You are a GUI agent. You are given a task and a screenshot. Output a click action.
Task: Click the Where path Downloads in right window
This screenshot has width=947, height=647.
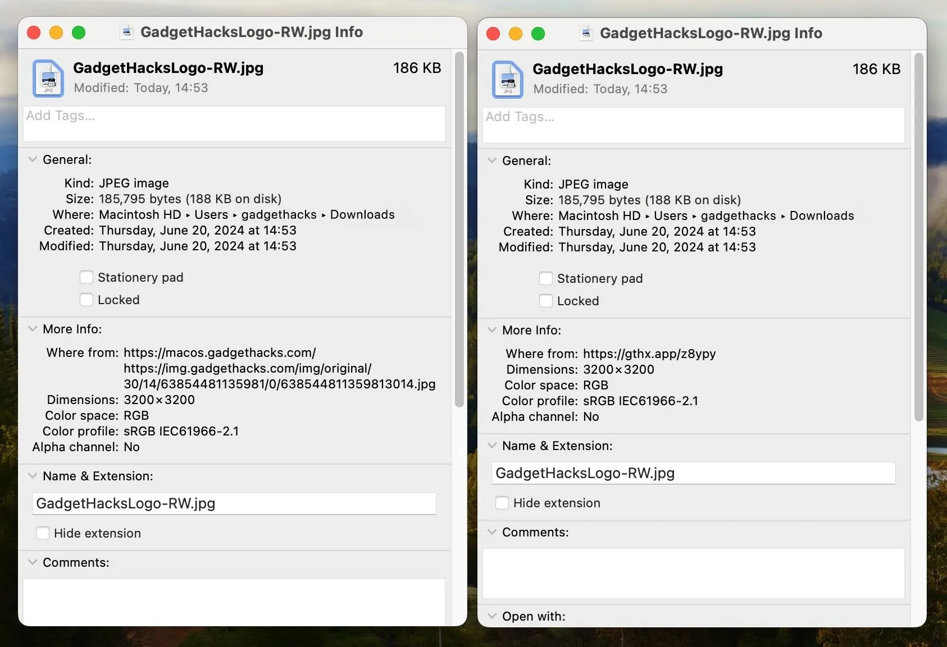click(x=822, y=215)
